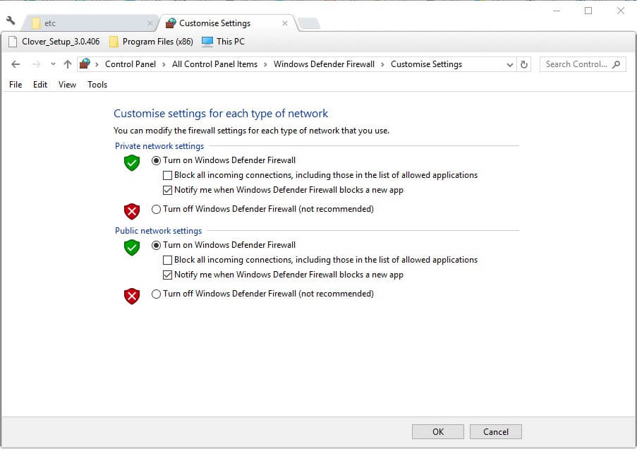Close the Customise Settings tab
Screen dimensions: 637x449
pos(285,23)
